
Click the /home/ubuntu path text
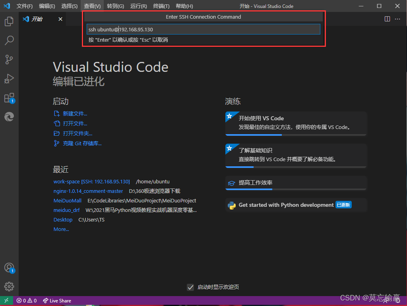pyautogui.click(x=153, y=182)
